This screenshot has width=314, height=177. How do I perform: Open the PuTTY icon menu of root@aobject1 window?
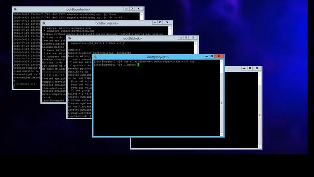pyautogui.click(x=96, y=57)
